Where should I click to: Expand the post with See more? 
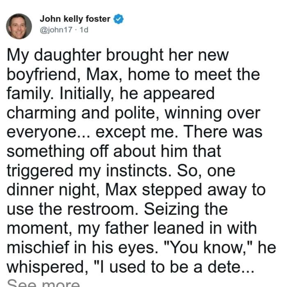tap(43, 283)
